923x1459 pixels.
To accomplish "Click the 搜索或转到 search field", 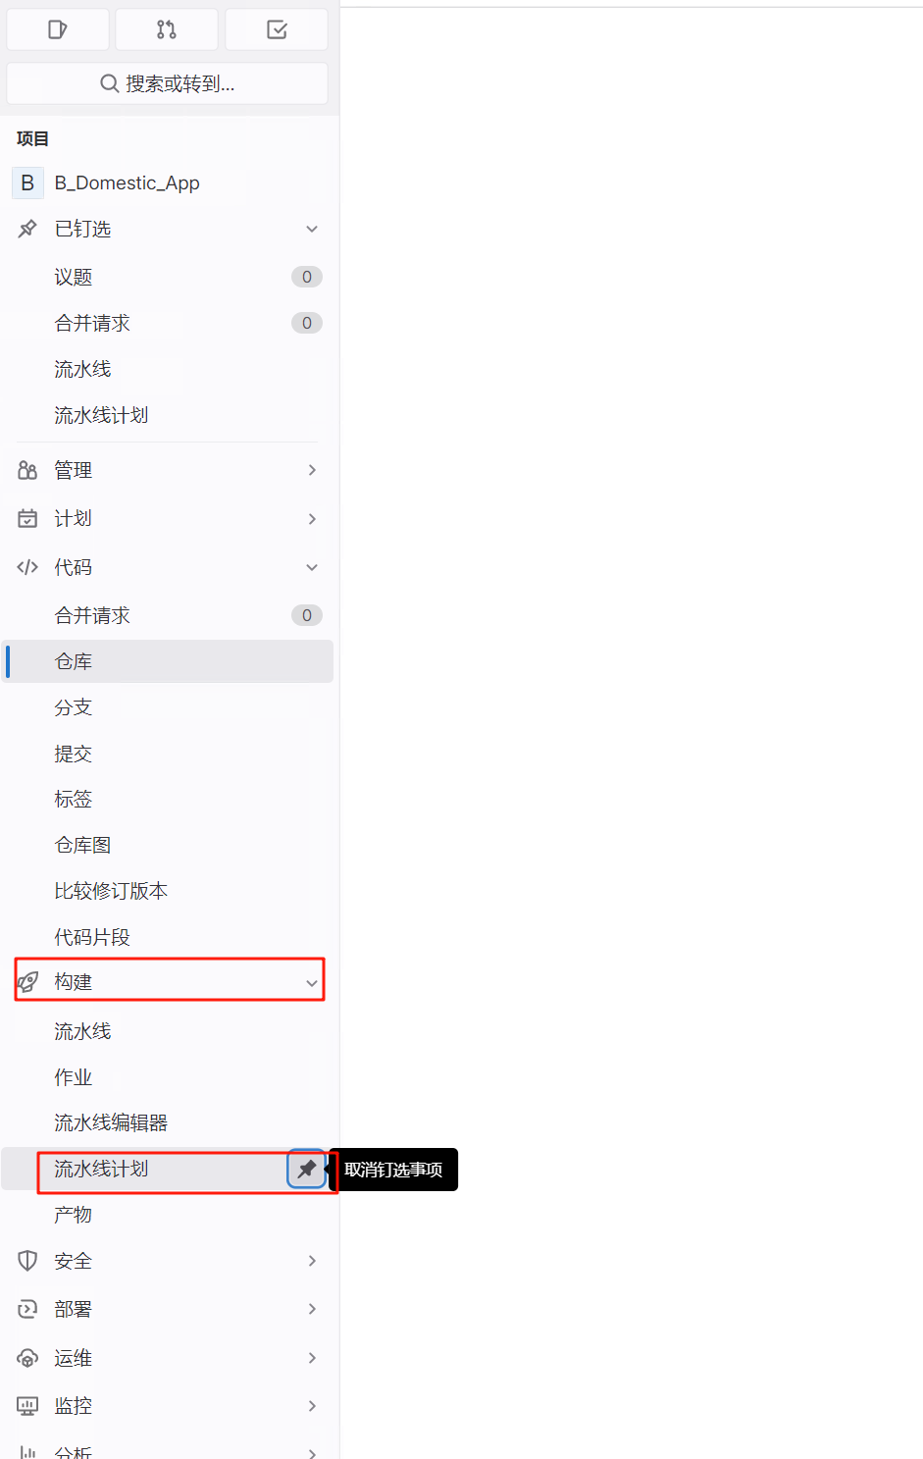I will coord(168,83).
